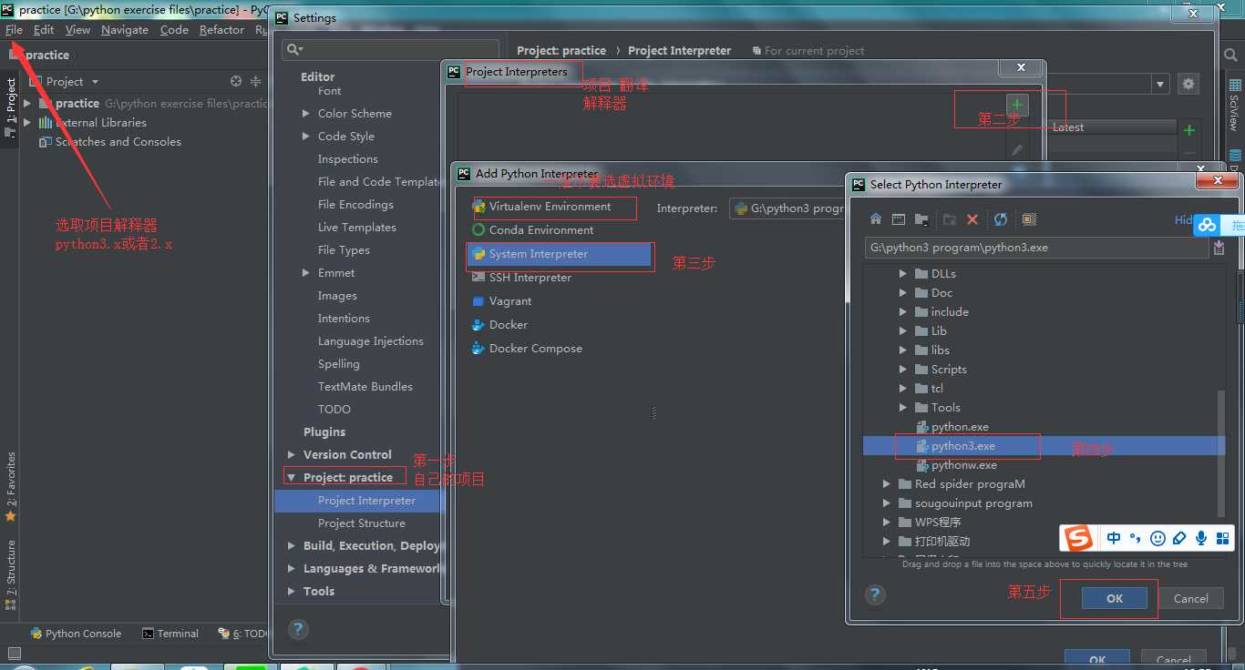Select pythonw.exe in file tree
The image size is (1245, 670).
(x=956, y=465)
